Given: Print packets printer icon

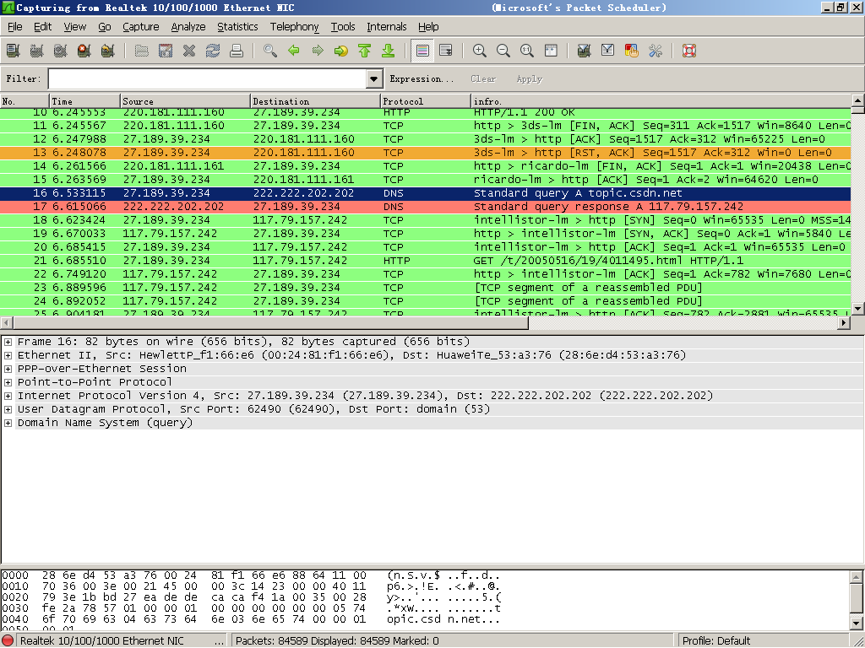Looking at the screenshot, I should point(237,51).
